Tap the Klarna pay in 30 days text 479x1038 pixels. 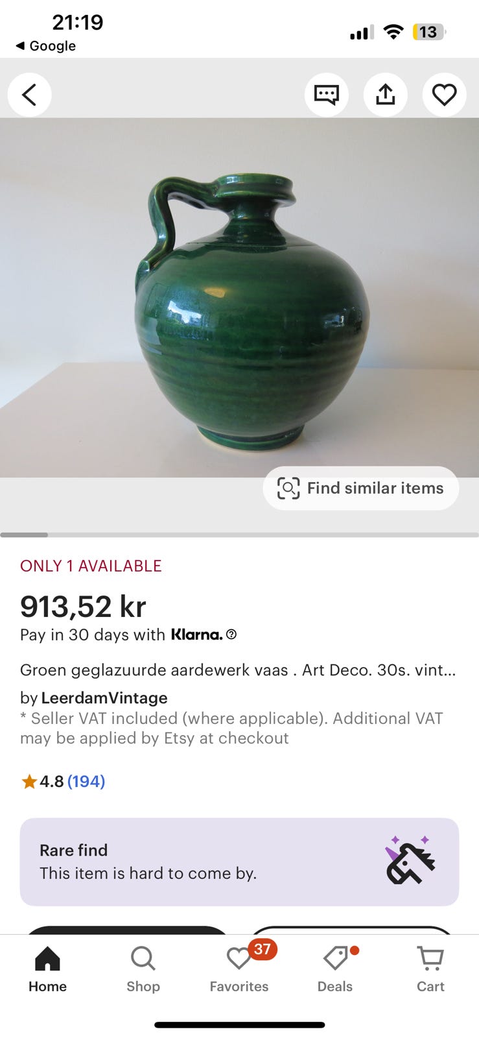121,634
